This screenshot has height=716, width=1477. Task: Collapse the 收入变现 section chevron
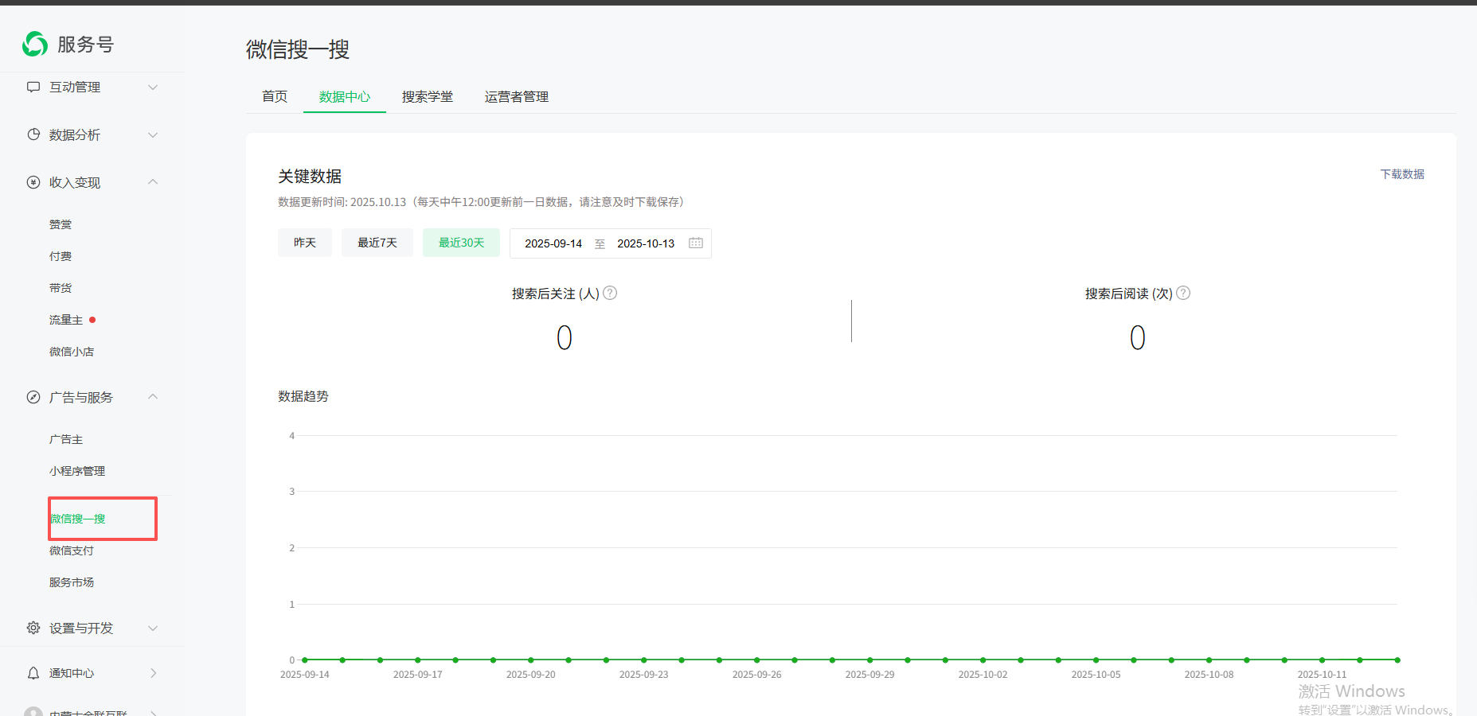pos(153,182)
